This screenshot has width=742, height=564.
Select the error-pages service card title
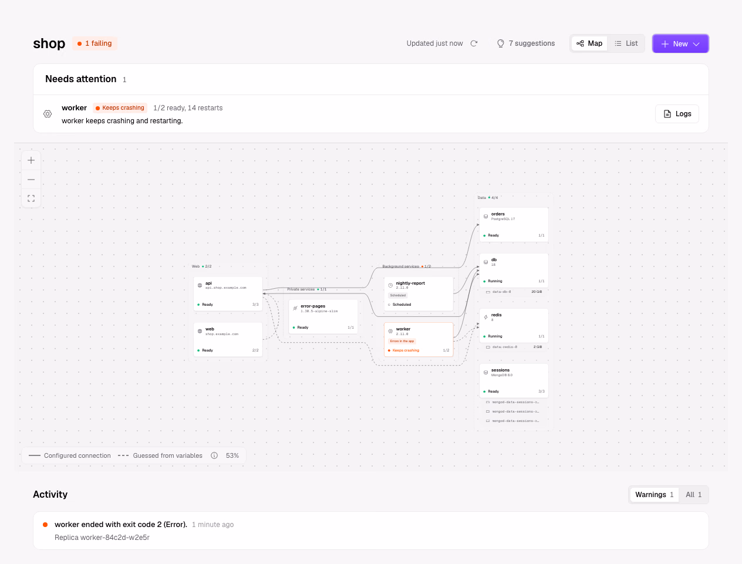pos(313,306)
